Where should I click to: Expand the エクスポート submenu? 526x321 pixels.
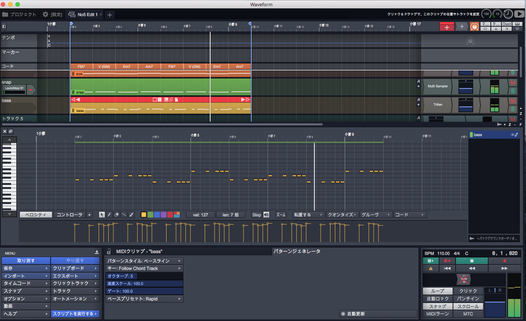pos(75,276)
